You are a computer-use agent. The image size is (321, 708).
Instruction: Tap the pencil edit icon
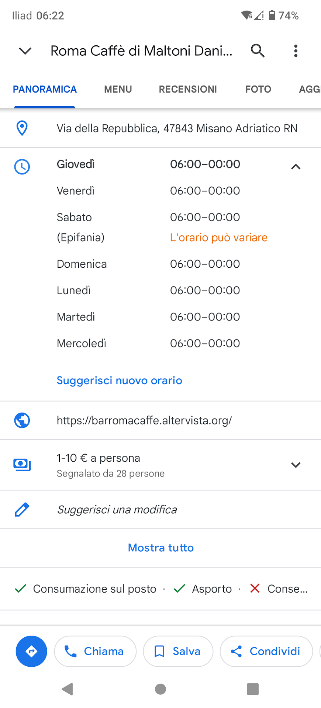tap(22, 510)
